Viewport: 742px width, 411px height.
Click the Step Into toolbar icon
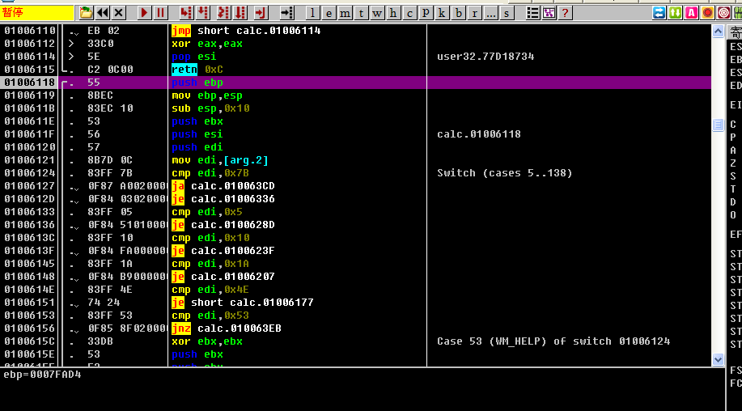[x=186, y=13]
